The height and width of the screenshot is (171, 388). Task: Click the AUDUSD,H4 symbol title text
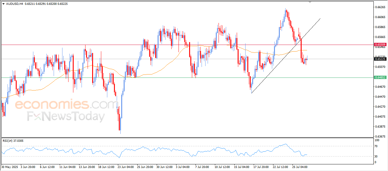pos(15,3)
